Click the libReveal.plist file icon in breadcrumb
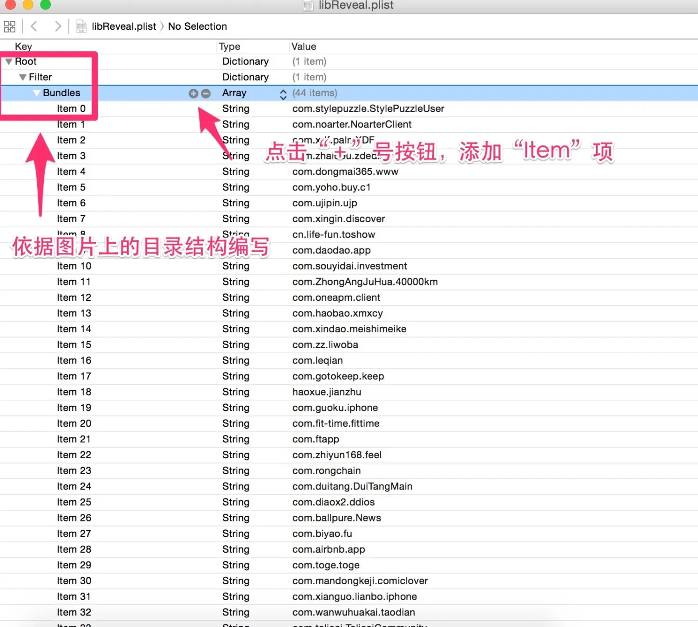Image resolution: width=698 pixels, height=627 pixels. pyautogui.click(x=81, y=26)
